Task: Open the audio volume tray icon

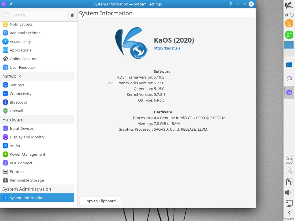Action: pos(288,193)
